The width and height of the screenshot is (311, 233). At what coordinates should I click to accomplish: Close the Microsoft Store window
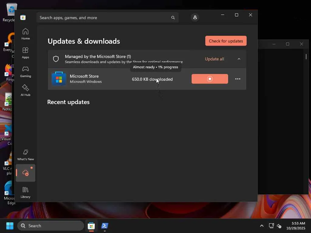[251, 15]
